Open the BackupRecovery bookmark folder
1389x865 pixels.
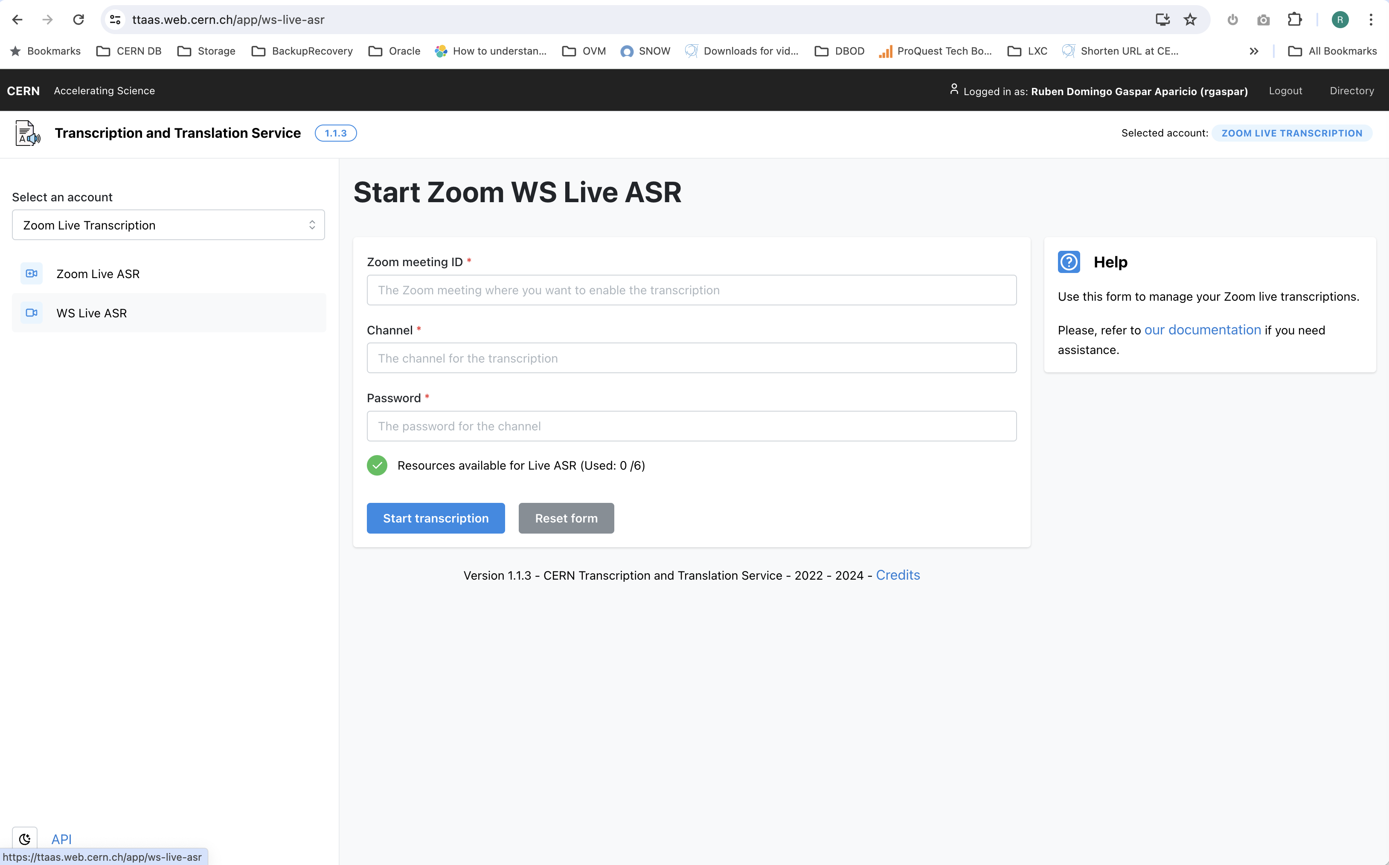tap(302, 51)
